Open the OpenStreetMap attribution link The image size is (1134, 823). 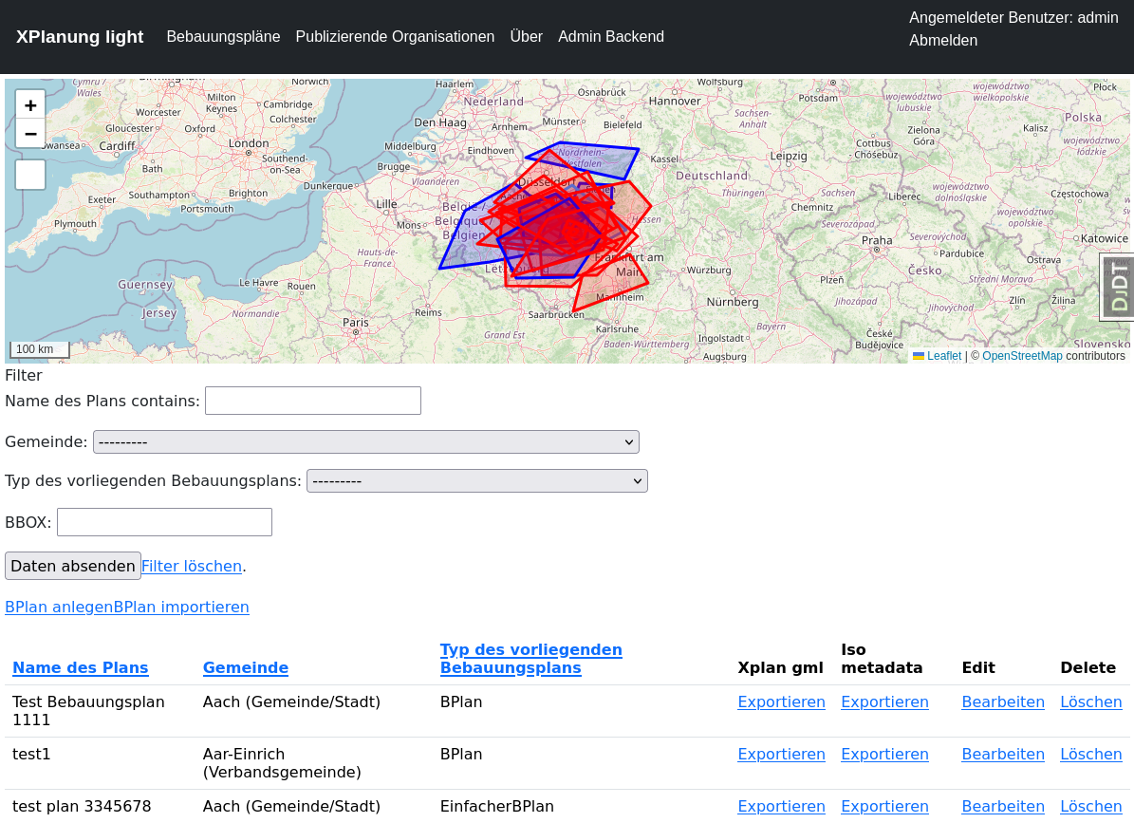1022,356
